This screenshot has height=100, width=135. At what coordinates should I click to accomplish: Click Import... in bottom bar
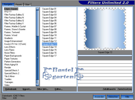27,89
